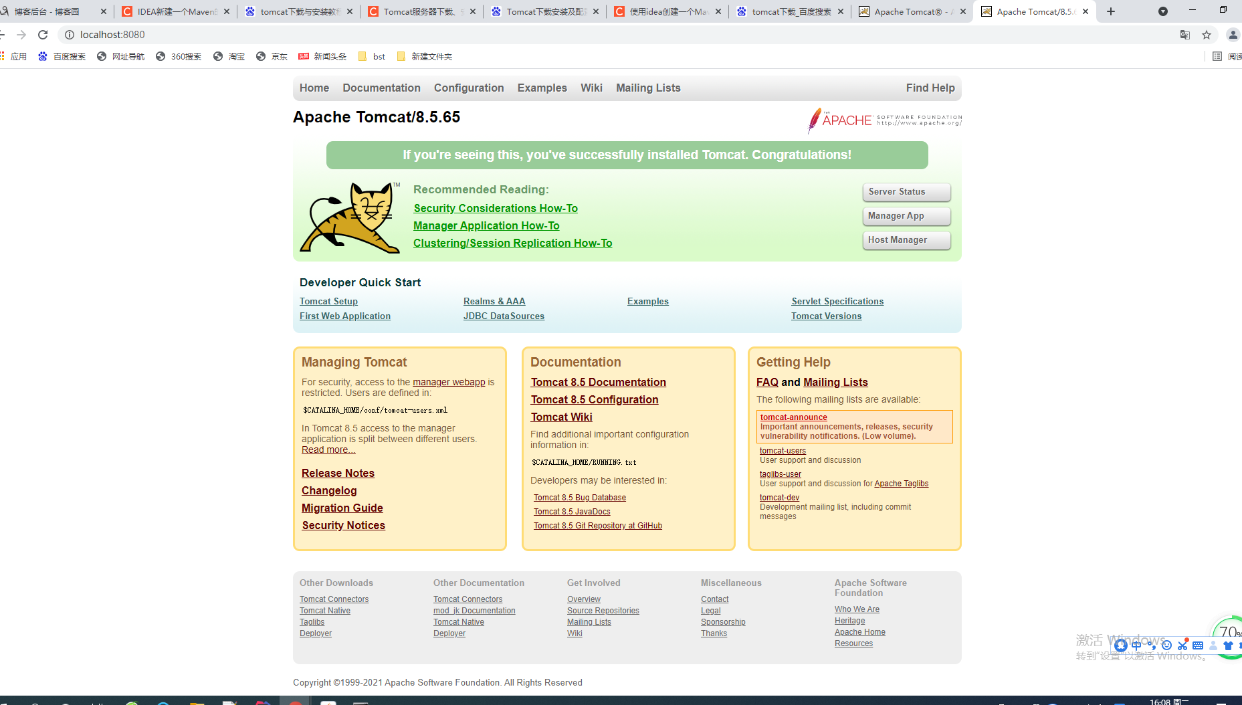Open the mod_jk Documentation link

[474, 611]
